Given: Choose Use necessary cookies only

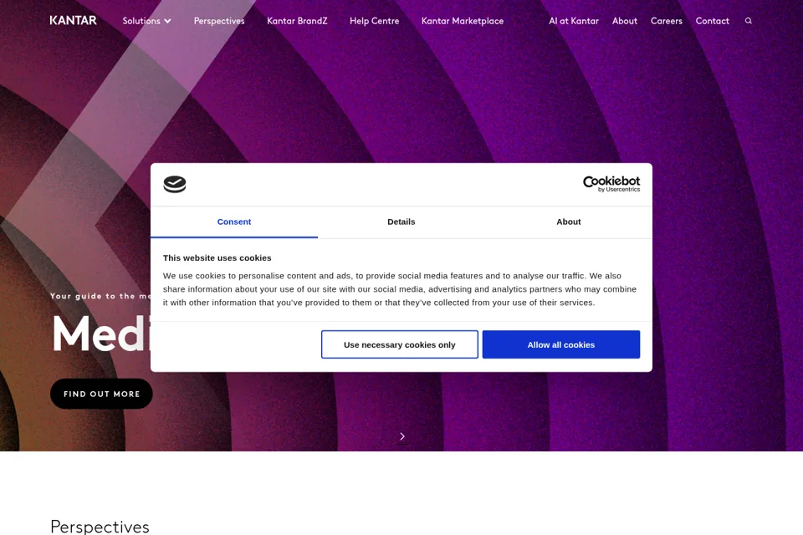Looking at the screenshot, I should 400,344.
